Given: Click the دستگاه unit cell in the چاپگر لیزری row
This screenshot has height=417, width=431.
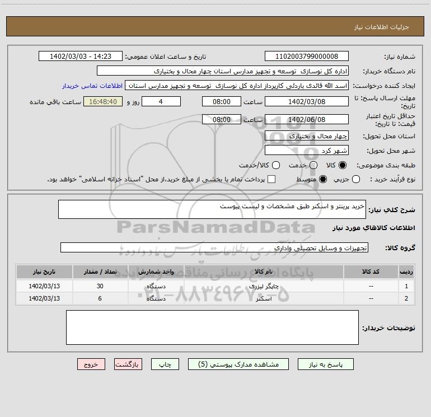Looking at the screenshot, I should coord(156,286).
